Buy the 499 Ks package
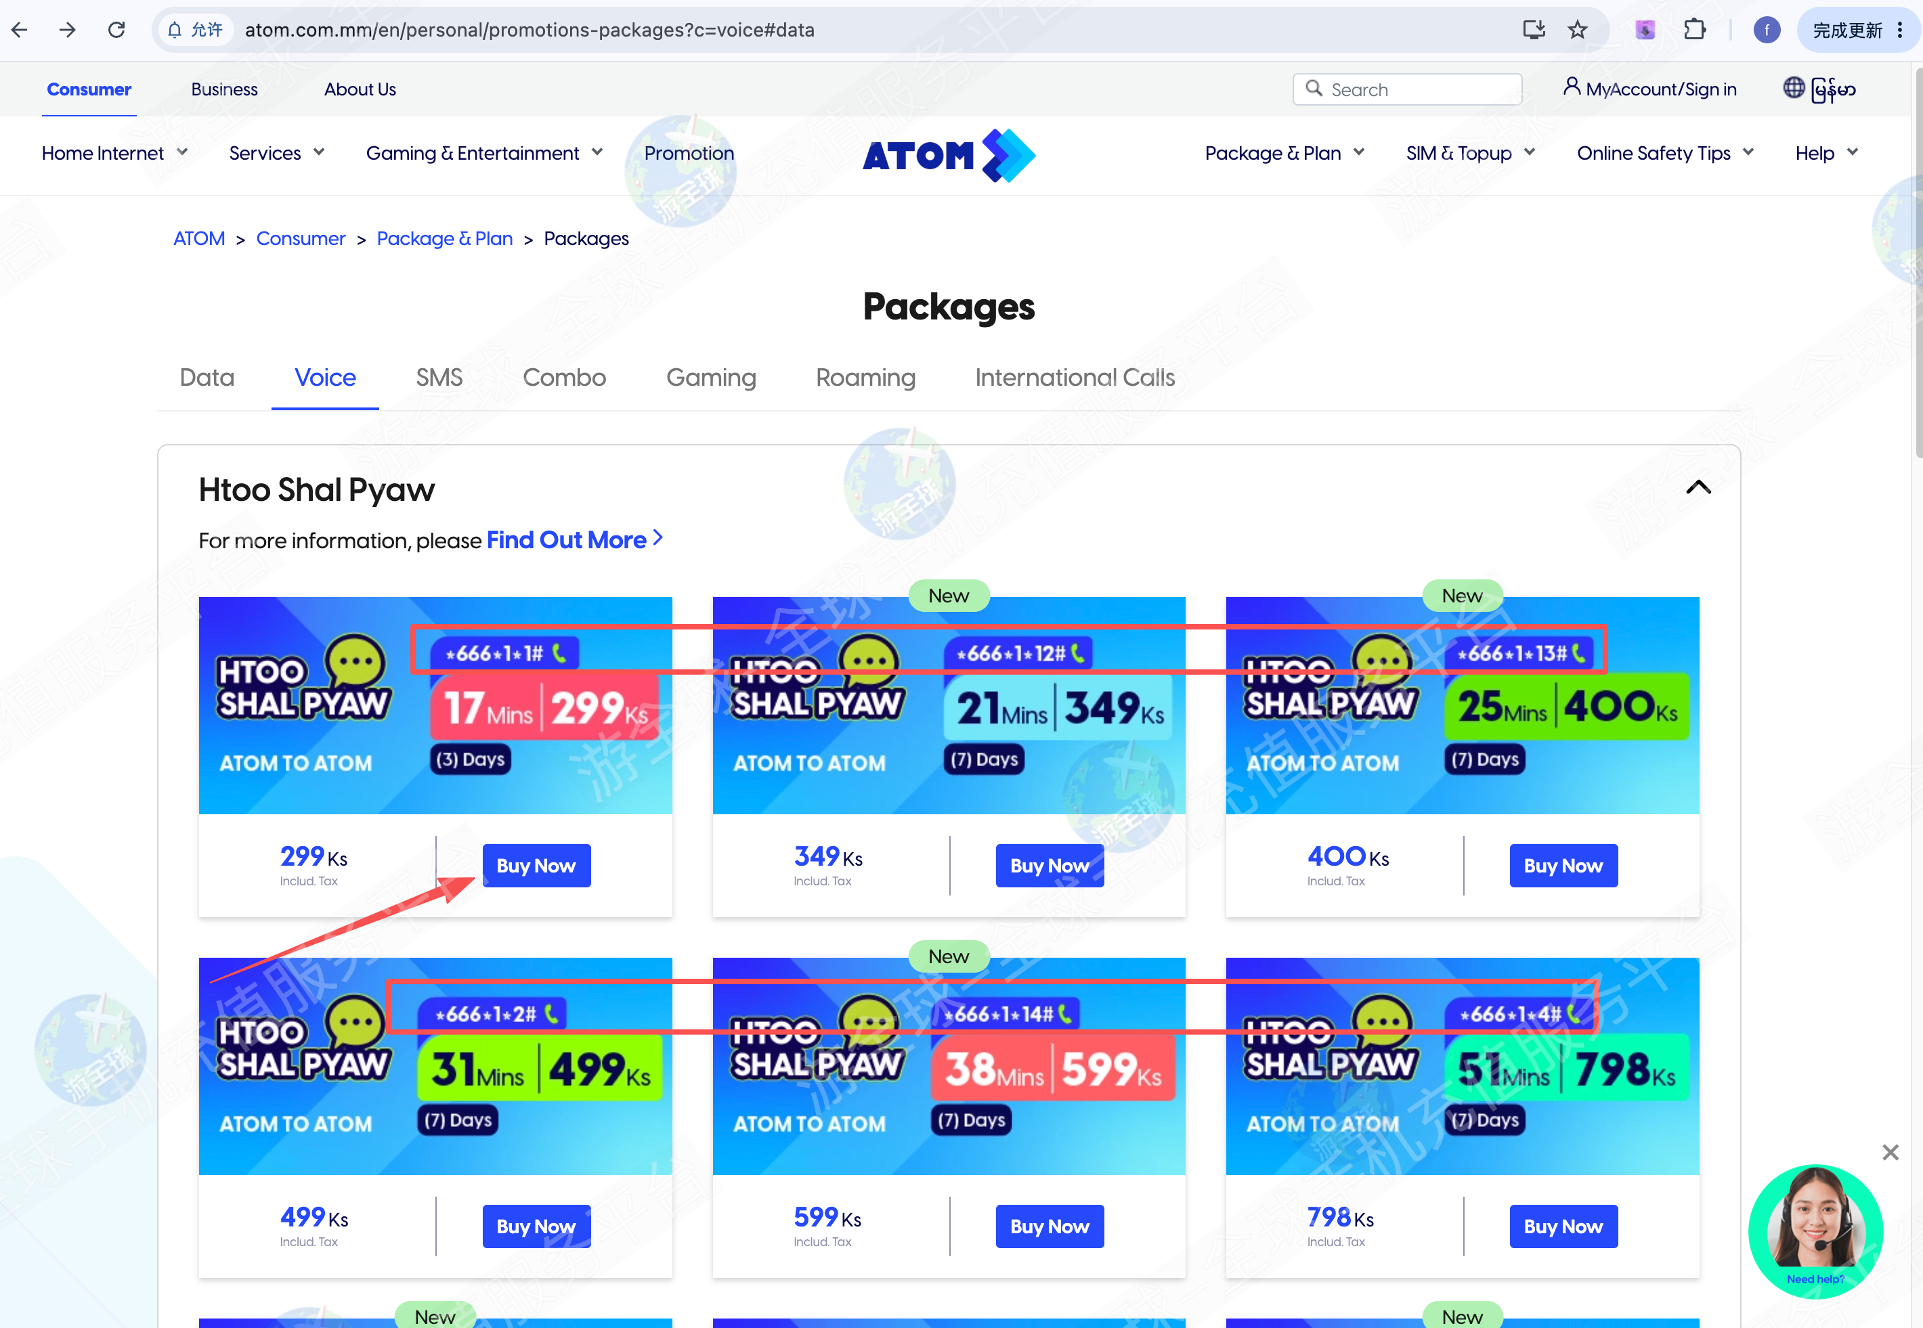The width and height of the screenshot is (1923, 1328). click(537, 1226)
